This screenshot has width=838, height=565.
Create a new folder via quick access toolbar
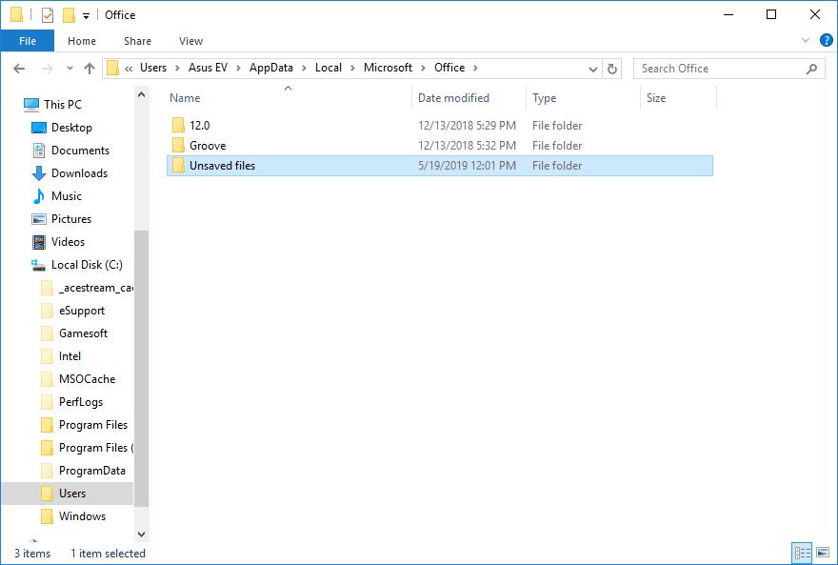(69, 15)
